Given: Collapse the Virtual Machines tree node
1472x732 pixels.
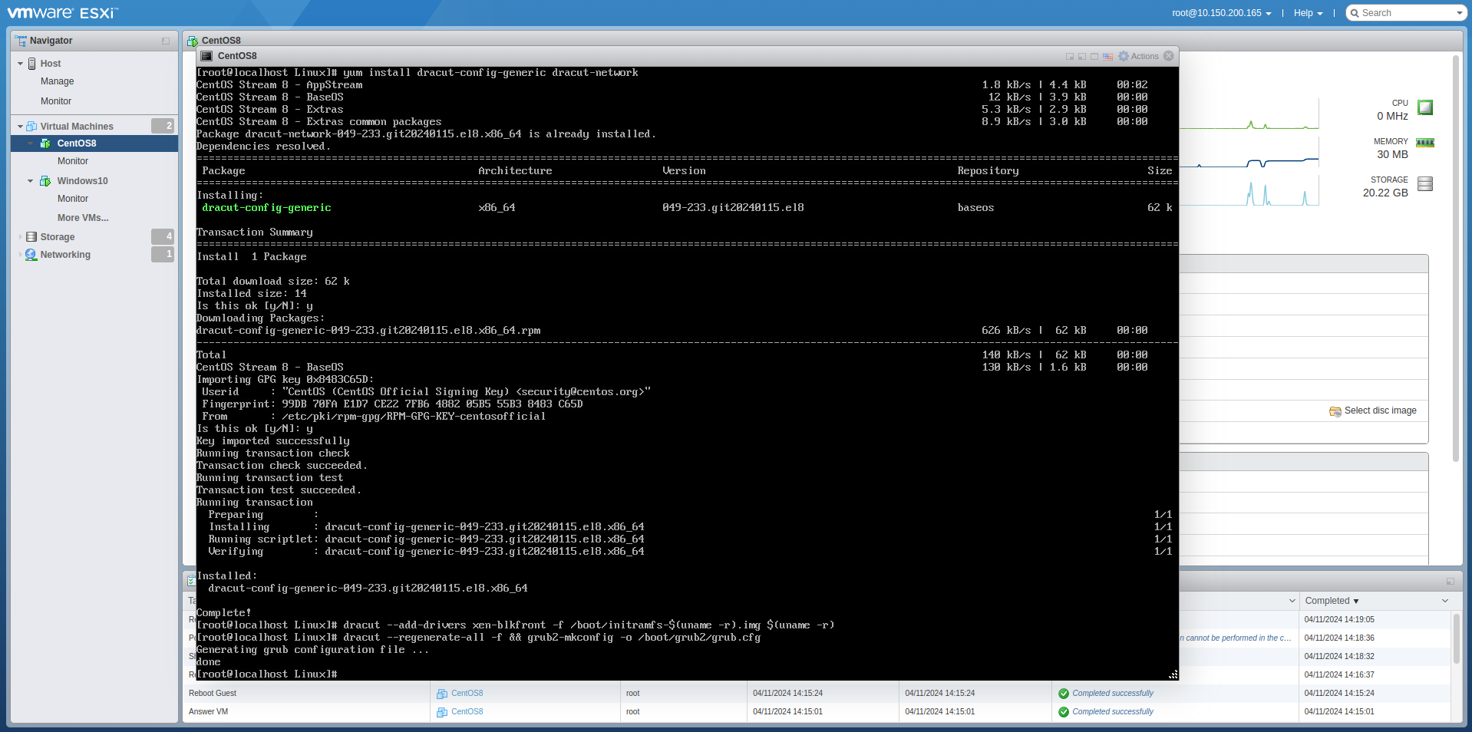Looking at the screenshot, I should click(20, 127).
